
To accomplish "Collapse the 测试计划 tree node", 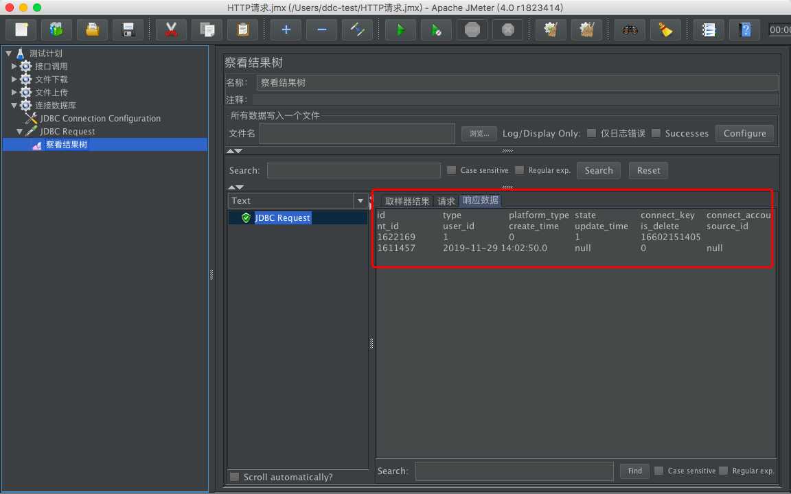I will click(8, 53).
